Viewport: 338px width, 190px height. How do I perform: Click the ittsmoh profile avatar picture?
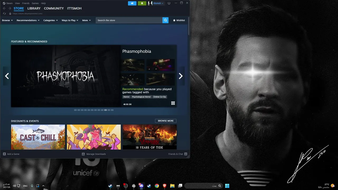pyautogui.click(x=150, y=3)
